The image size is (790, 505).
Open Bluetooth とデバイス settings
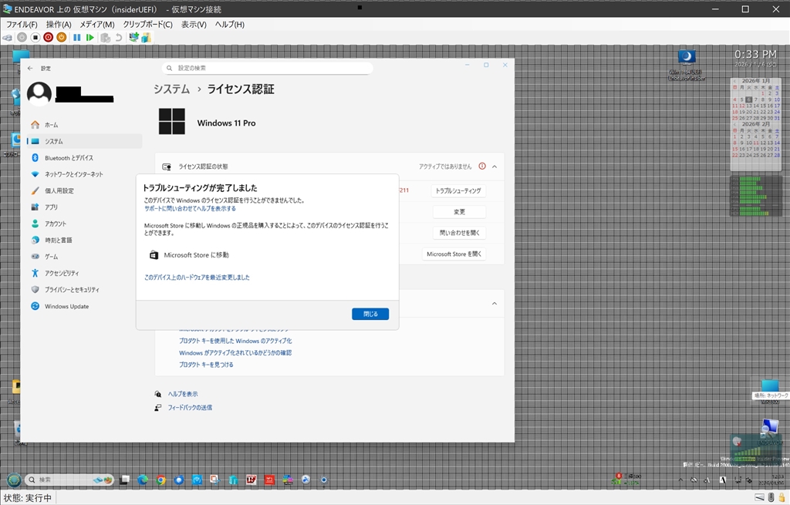point(83,158)
